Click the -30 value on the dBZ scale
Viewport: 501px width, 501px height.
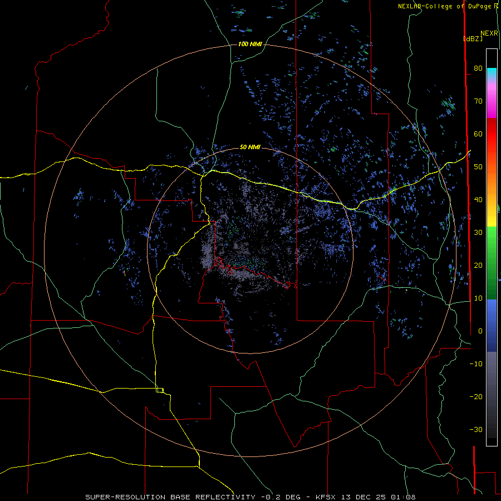pos(476,429)
